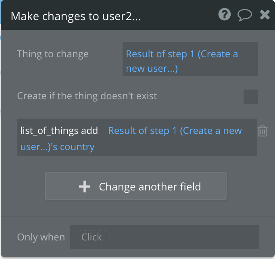The image size is (275, 259).
Task: Click the comment speech bubble icon
Action: coord(245,15)
